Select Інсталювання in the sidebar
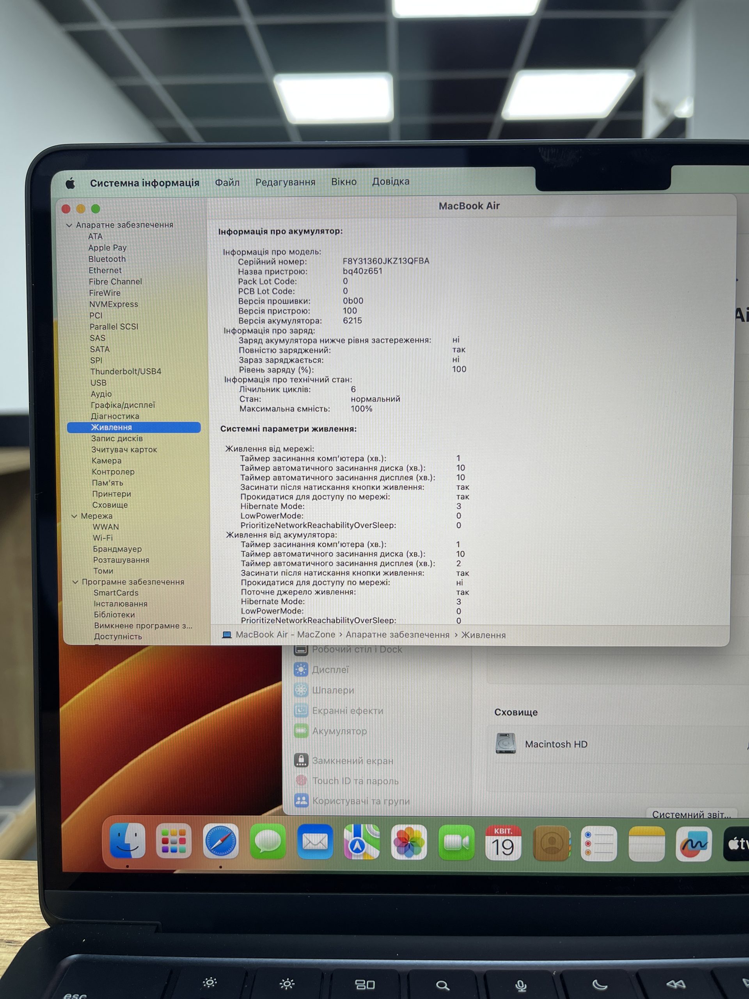The width and height of the screenshot is (749, 999). pos(121,604)
